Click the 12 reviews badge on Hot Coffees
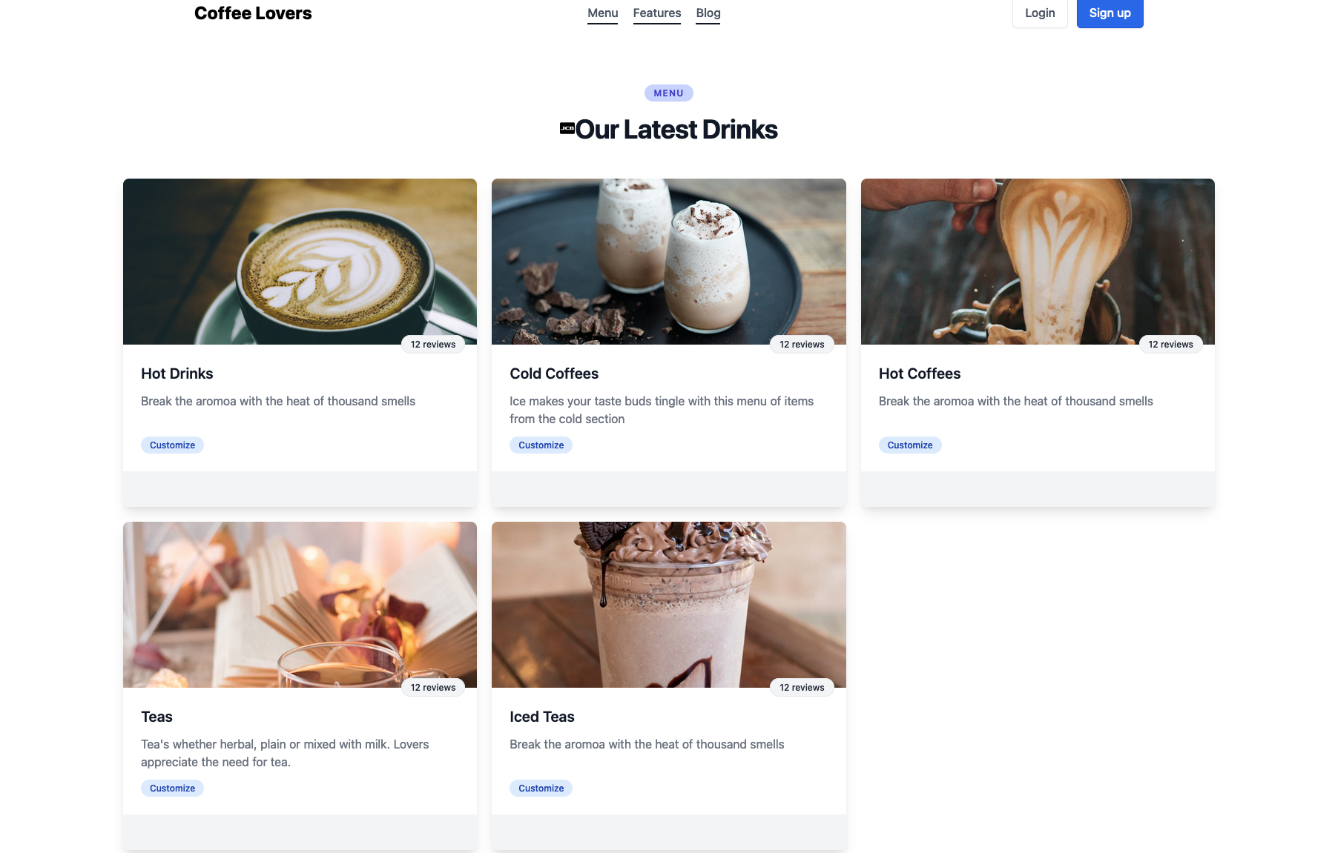The width and height of the screenshot is (1335, 853). point(1170,344)
